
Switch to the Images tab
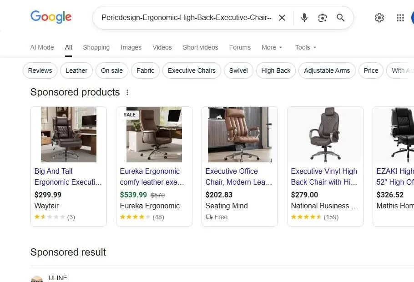point(131,47)
